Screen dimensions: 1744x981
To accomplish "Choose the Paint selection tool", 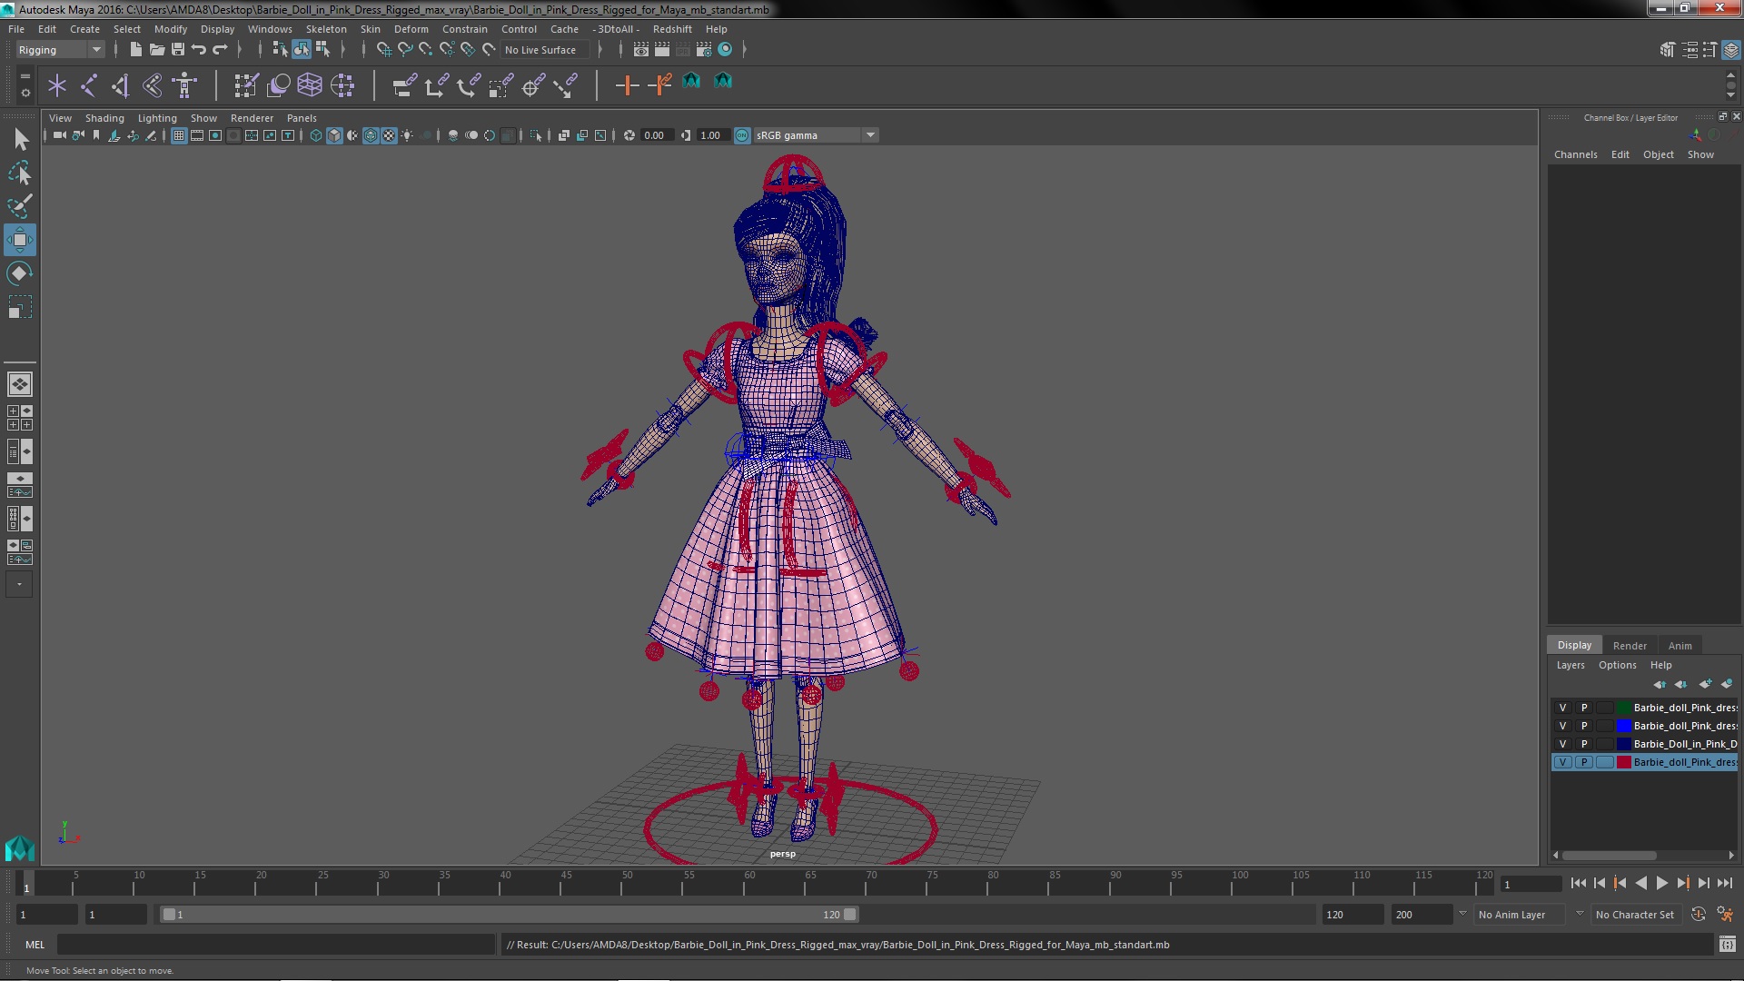I will [20, 206].
